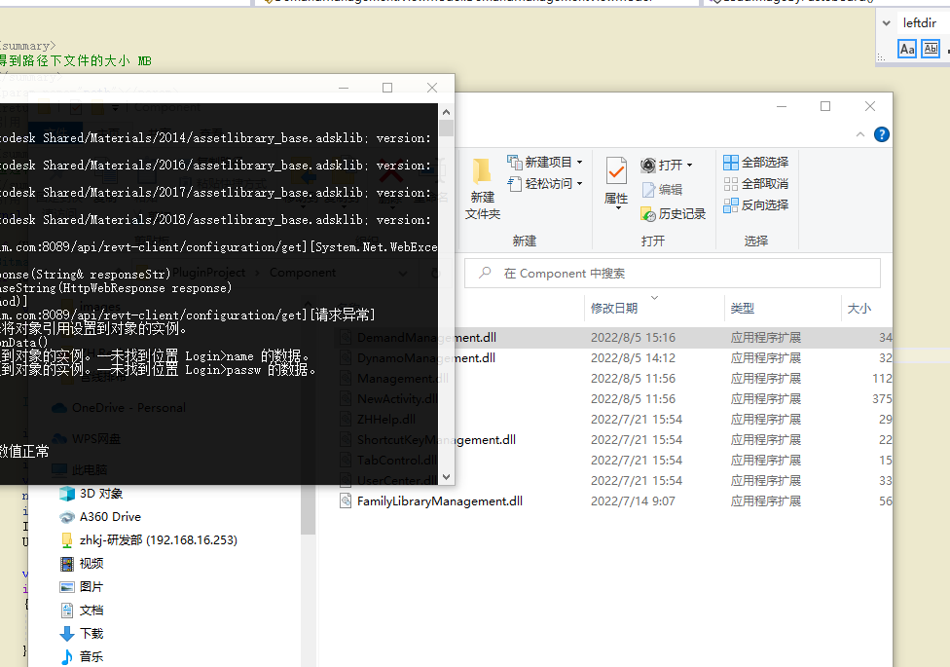The image size is (950, 667).
Task: Open the Easy Access (轻松访问) dropdown
Action: (x=545, y=184)
